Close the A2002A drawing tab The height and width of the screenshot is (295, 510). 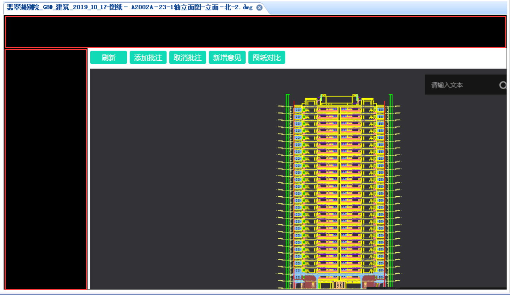click(259, 7)
